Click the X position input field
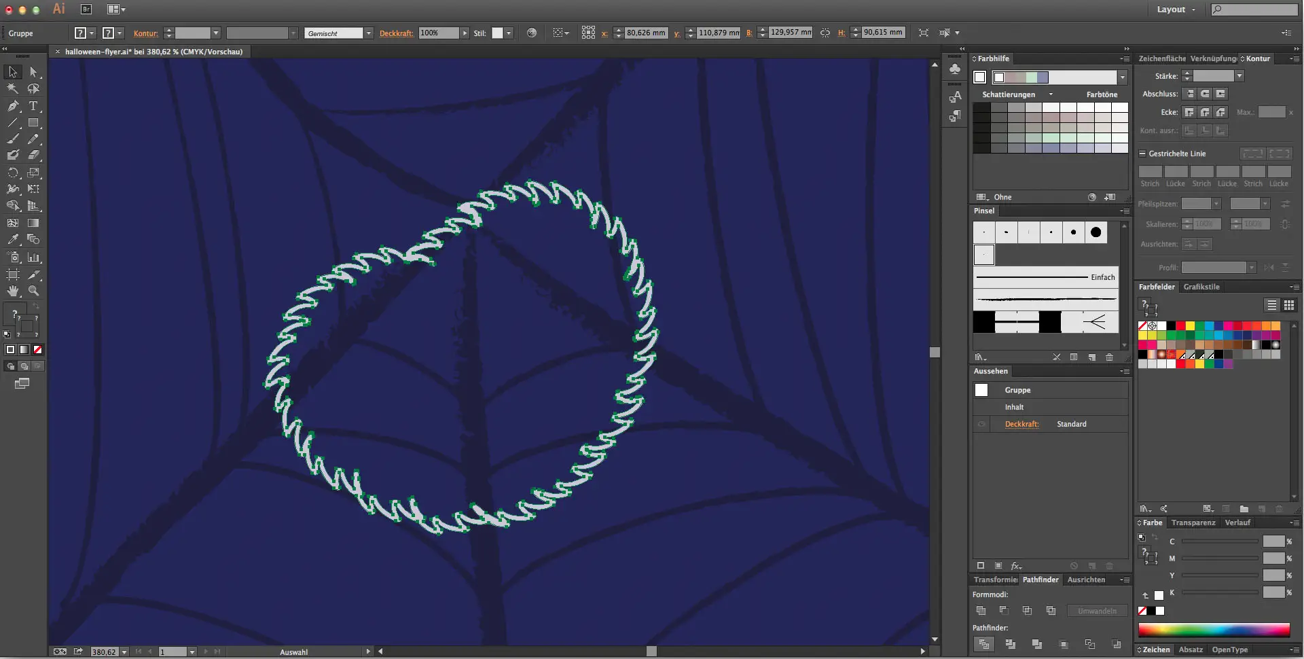This screenshot has width=1304, height=659. (645, 33)
